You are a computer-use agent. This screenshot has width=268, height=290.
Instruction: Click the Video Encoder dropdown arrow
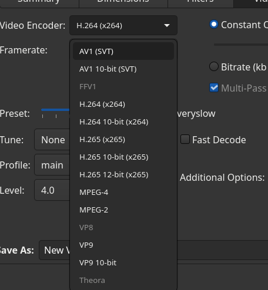167,25
